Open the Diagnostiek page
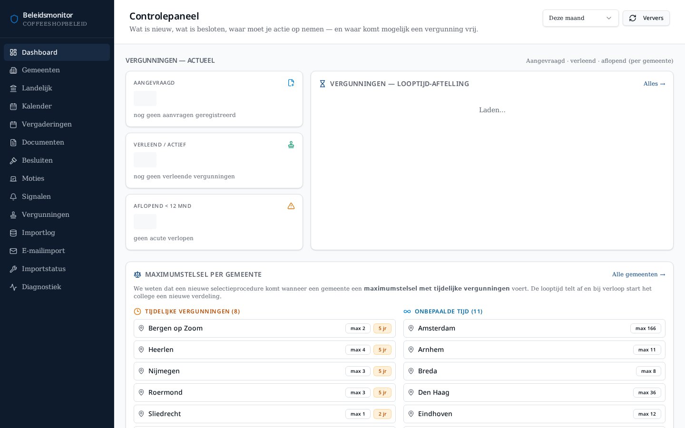The height and width of the screenshot is (428, 685). tap(57, 287)
